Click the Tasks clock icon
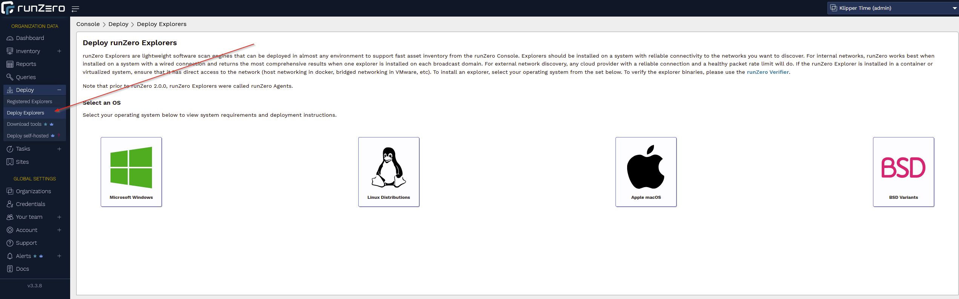The width and height of the screenshot is (959, 299). click(10, 149)
